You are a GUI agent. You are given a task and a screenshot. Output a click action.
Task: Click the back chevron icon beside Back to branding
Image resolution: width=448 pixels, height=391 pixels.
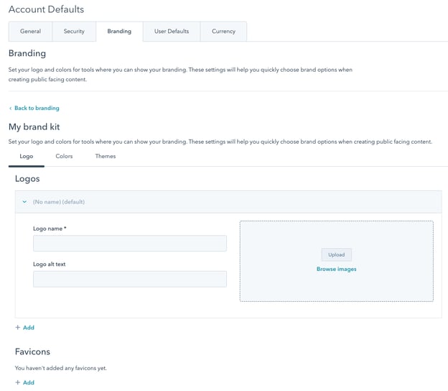coord(11,109)
